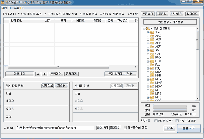This screenshot has height=139, width=204.
Task: Click the 폴더변경 button
Action: pyautogui.click(x=102, y=128)
